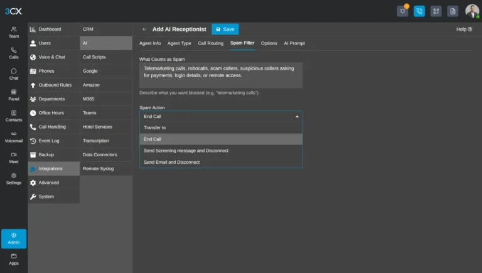Open Amazon integration submenu
The image size is (482, 273).
tap(106, 85)
